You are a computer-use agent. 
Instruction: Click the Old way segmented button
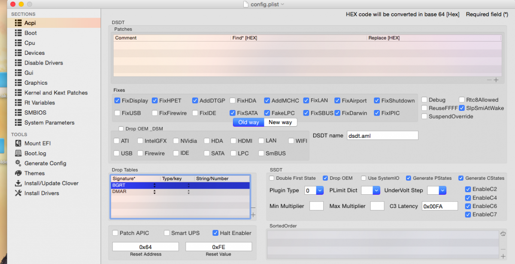tap(248, 122)
